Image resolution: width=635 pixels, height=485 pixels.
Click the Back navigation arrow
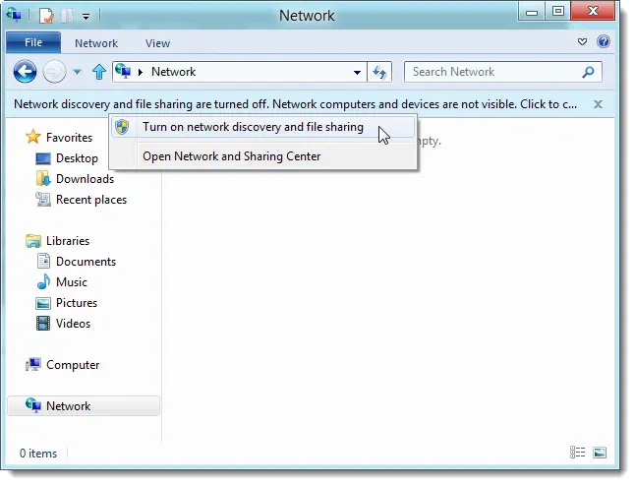click(25, 72)
